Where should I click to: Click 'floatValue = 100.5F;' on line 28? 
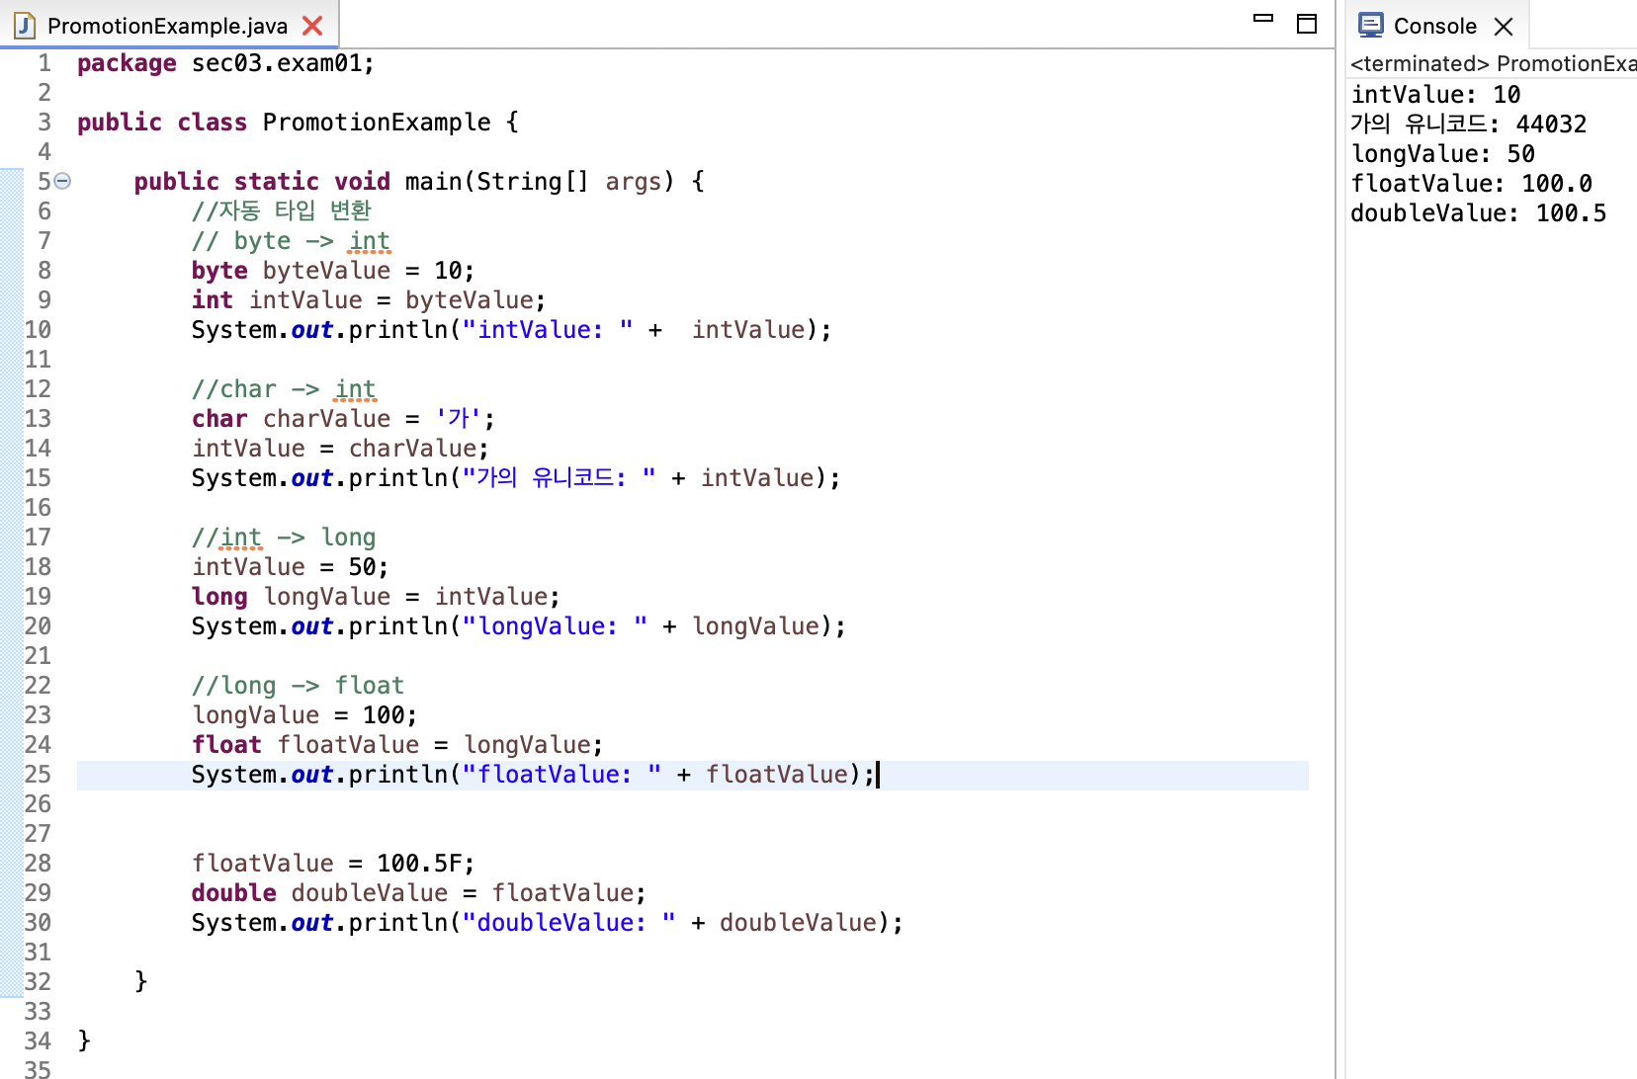333,864
